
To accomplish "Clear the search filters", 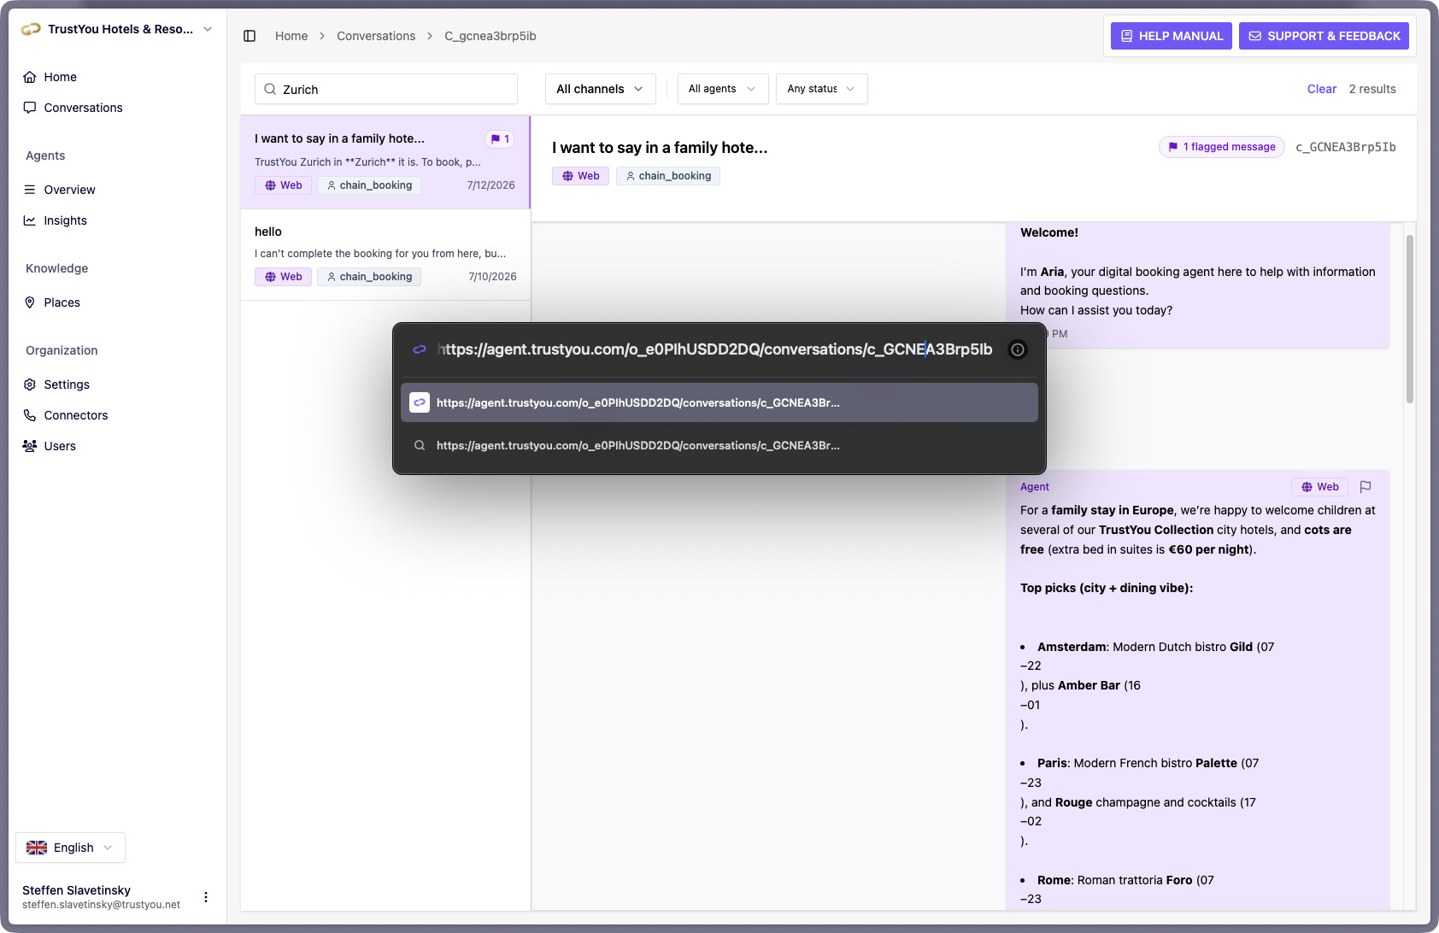I will coord(1322,89).
